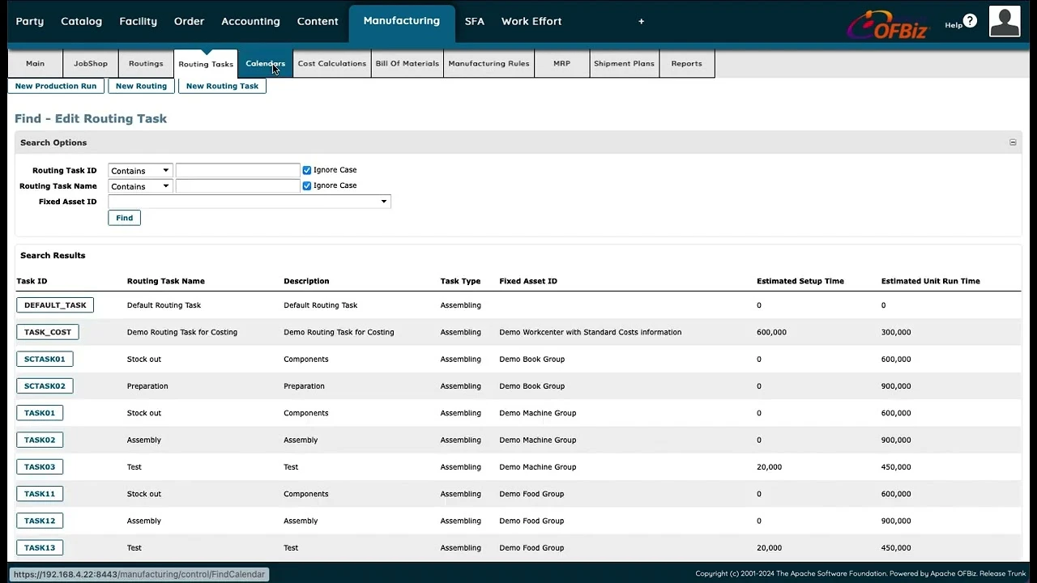Open the Cost Calculations tab
Viewport: 1037px width, 583px height.
(x=332, y=63)
